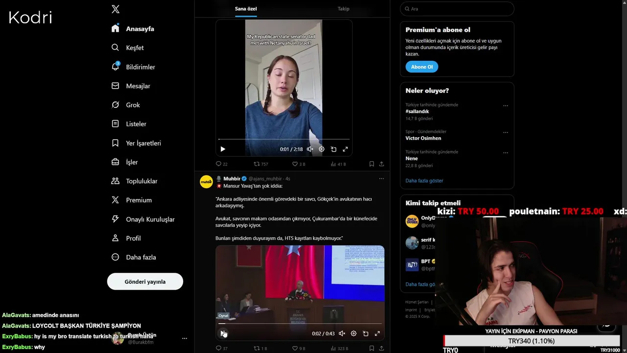627x353 pixels.
Task: Click Daha fazla göster under trends
Action: point(424,181)
